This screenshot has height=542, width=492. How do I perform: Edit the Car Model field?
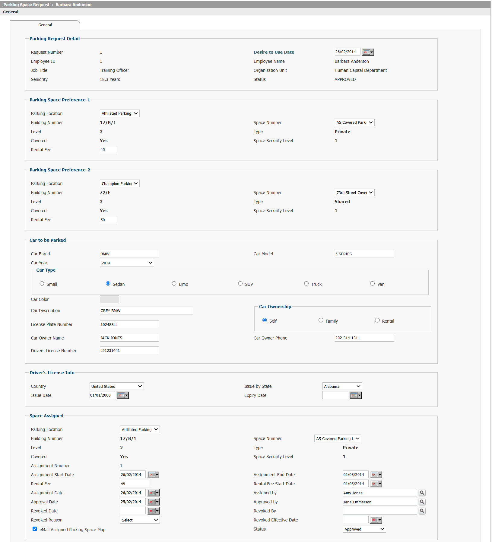click(x=364, y=254)
